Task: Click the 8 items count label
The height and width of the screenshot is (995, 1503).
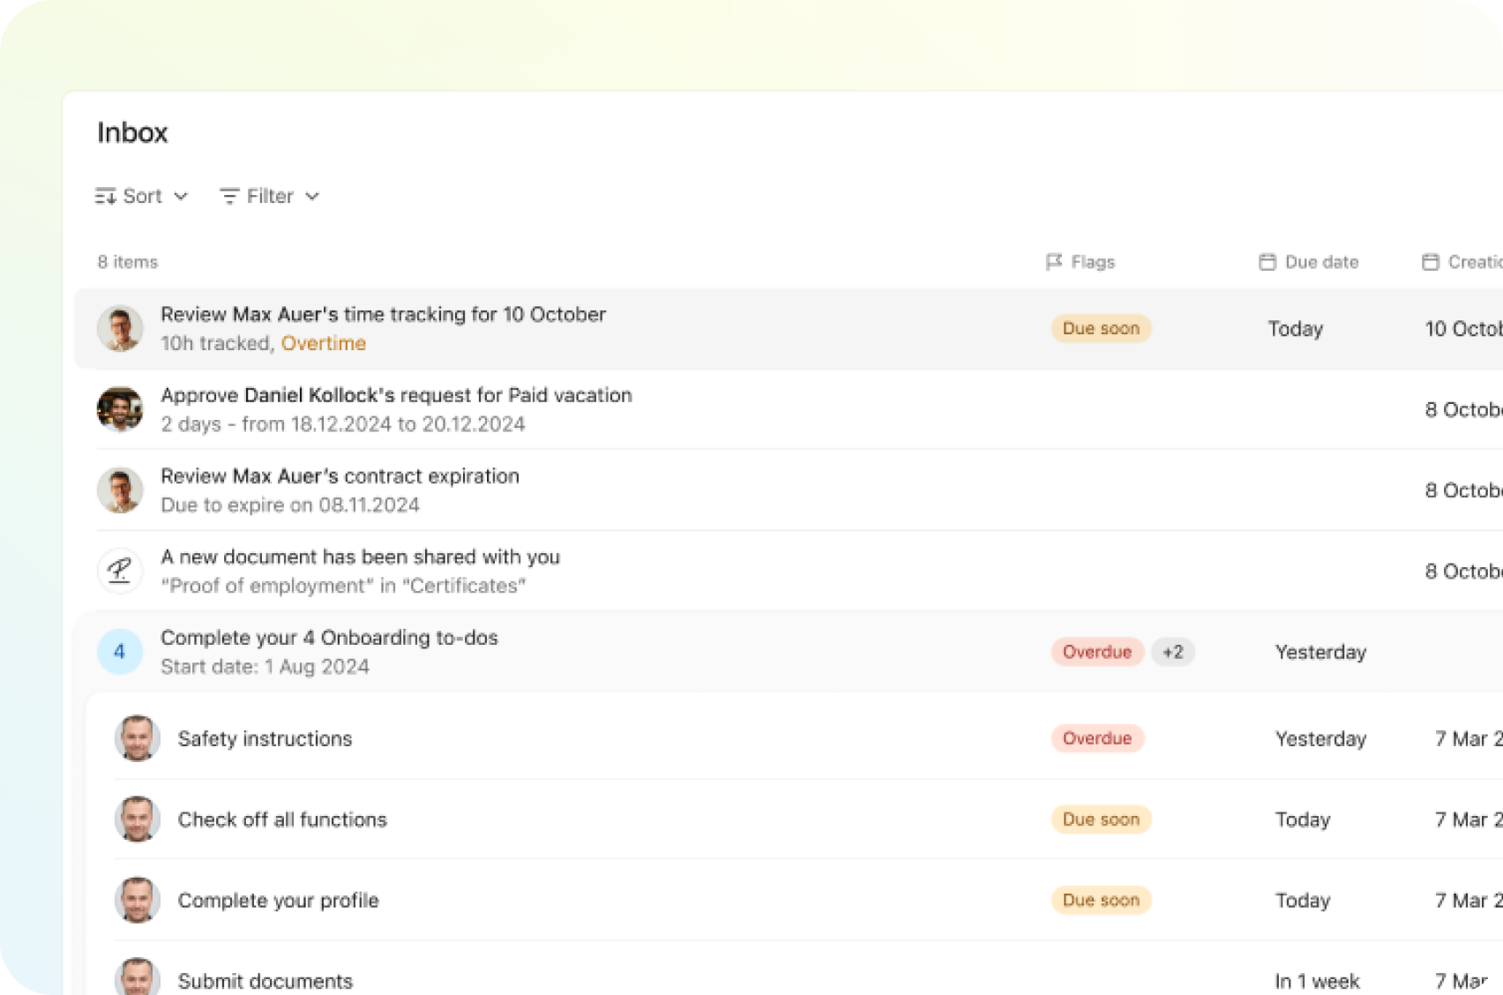Action: coord(128,262)
